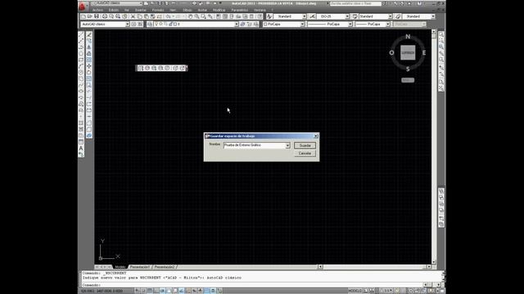Select the Modelo tab
This screenshot has height=294, width=524.
[120, 267]
